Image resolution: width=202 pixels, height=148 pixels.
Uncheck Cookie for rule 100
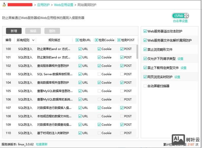[x=99, y=49]
